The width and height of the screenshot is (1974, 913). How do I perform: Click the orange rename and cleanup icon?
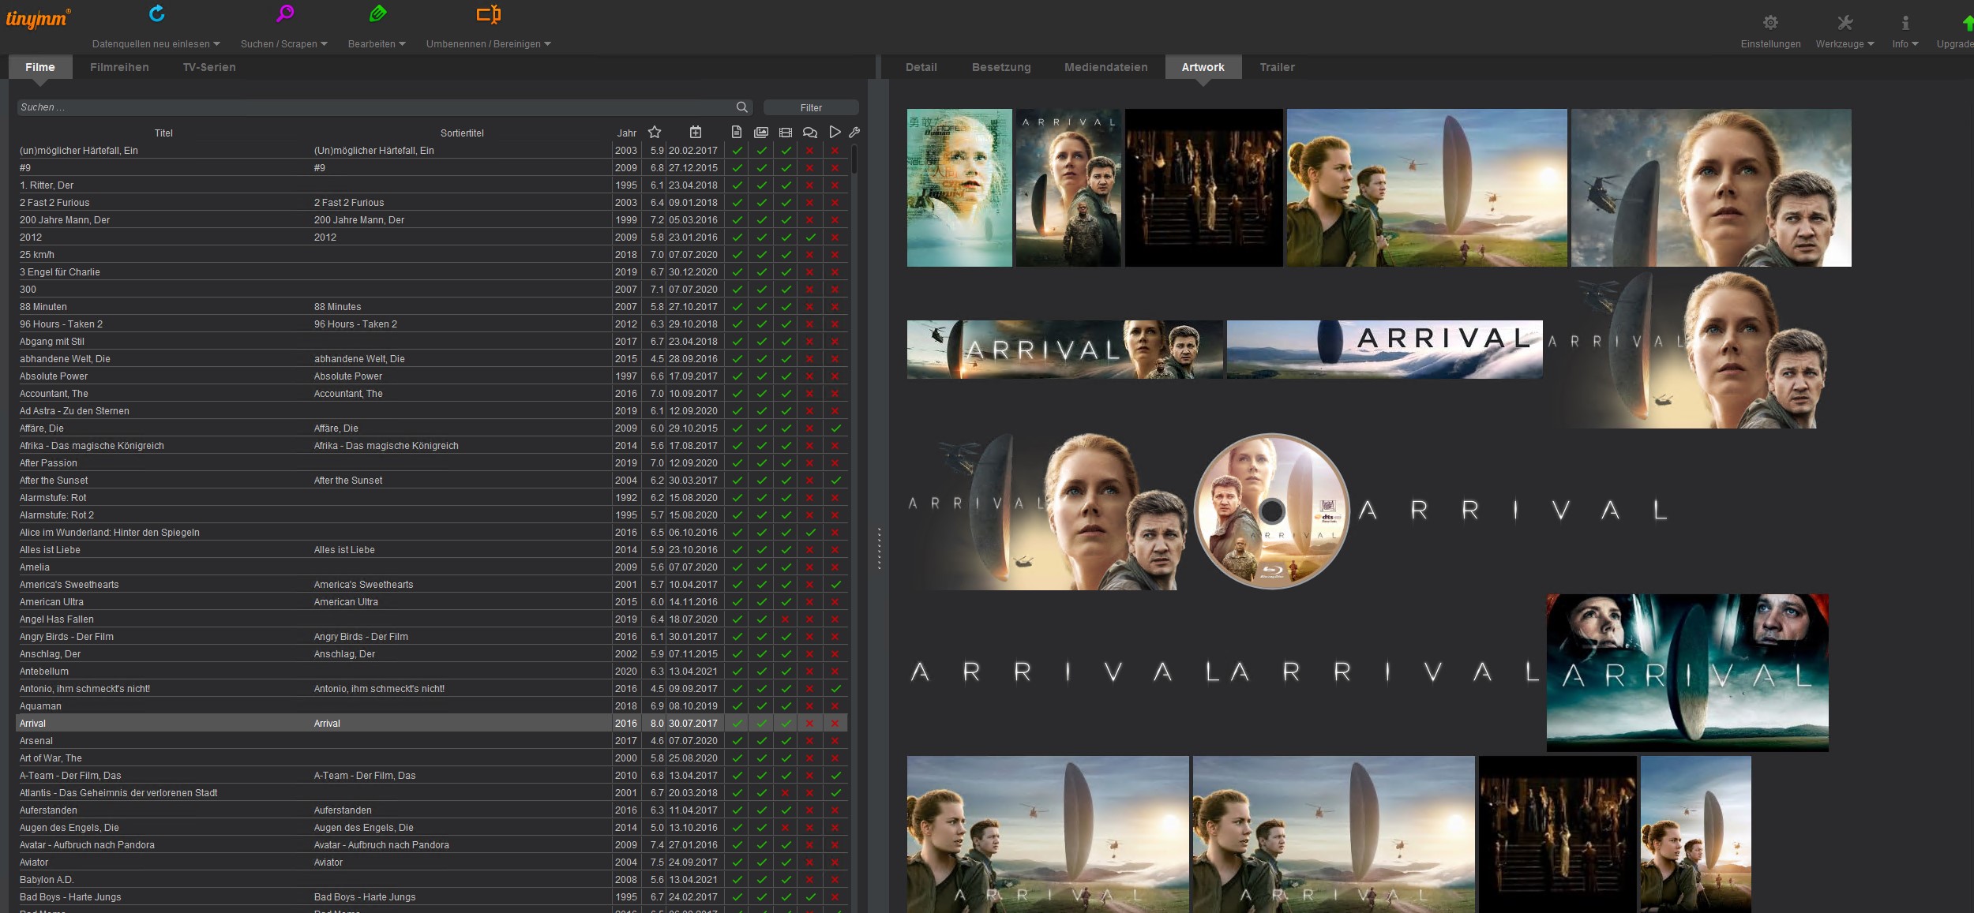click(489, 14)
